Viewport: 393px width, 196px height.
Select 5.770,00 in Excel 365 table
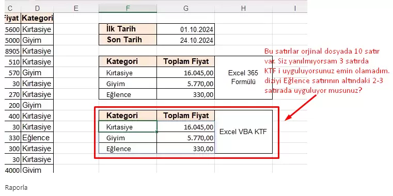point(186,83)
